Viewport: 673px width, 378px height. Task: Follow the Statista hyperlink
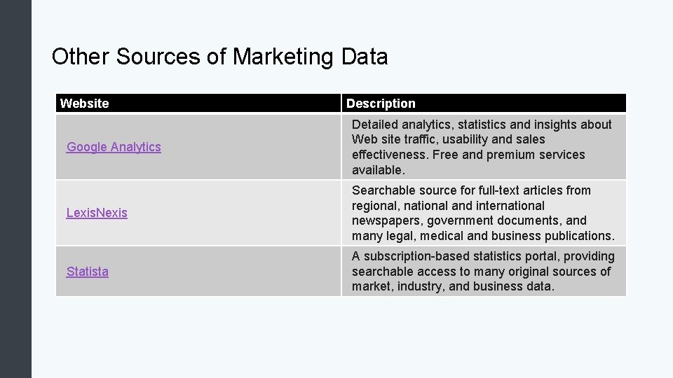pyautogui.click(x=88, y=272)
